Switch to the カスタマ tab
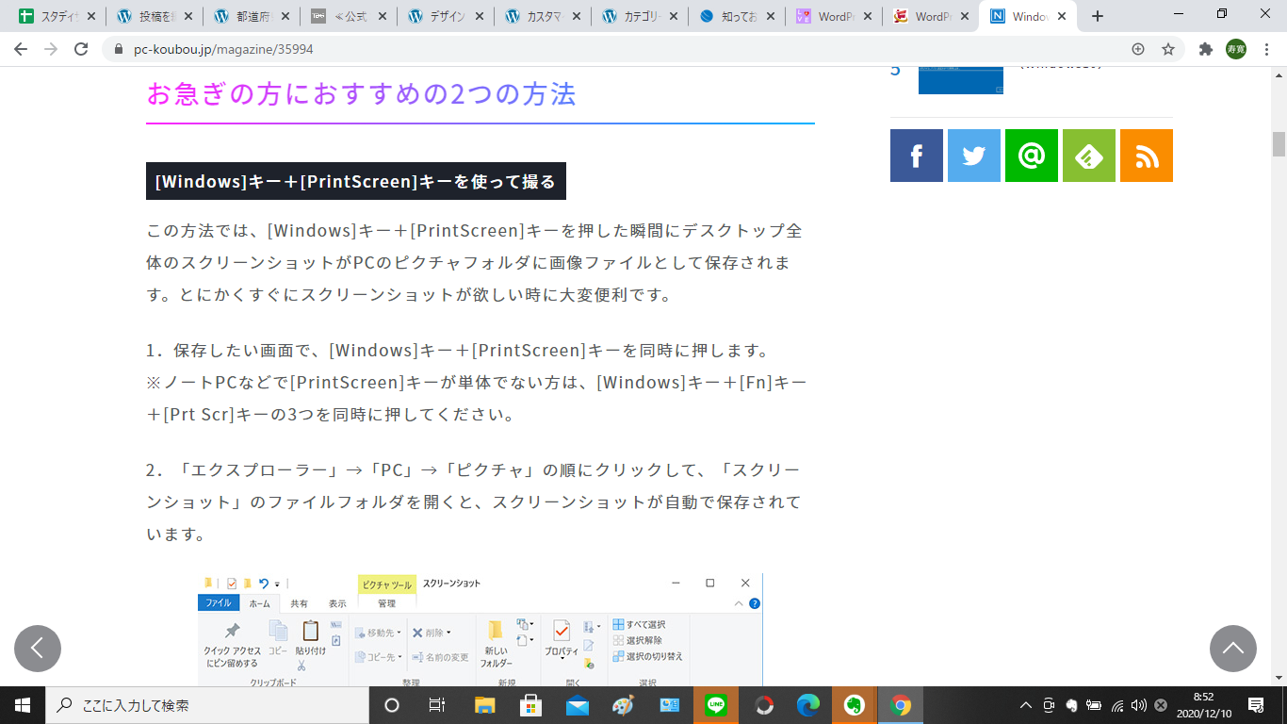 point(543,17)
